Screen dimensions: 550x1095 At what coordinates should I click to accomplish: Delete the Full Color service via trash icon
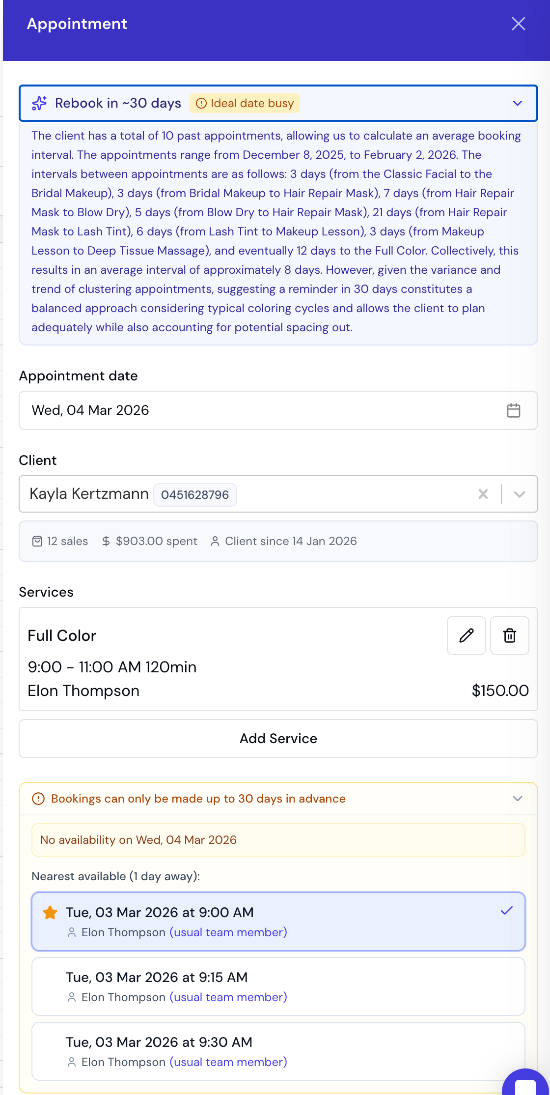(509, 635)
